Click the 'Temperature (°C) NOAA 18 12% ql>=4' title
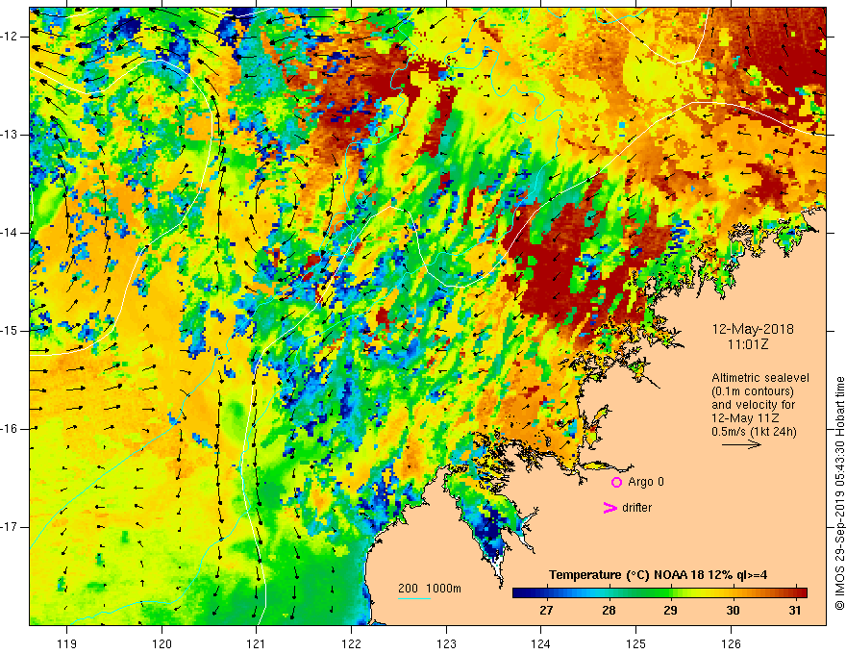Viewport: 846px width, 654px height. point(658,575)
